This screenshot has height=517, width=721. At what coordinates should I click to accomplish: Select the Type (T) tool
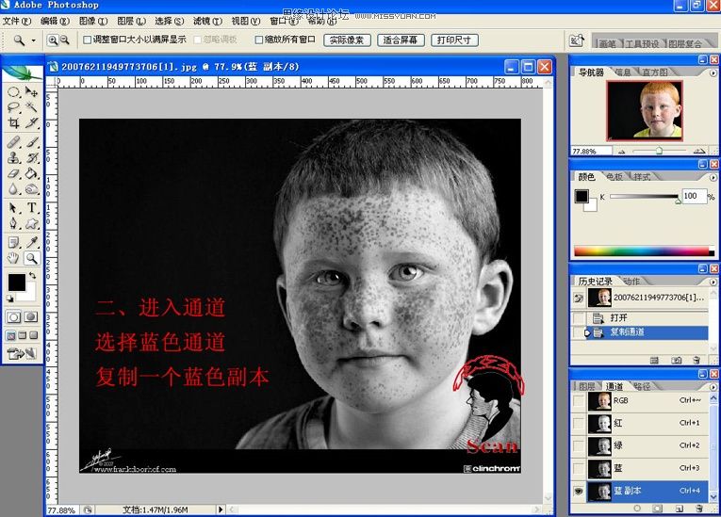coord(32,208)
